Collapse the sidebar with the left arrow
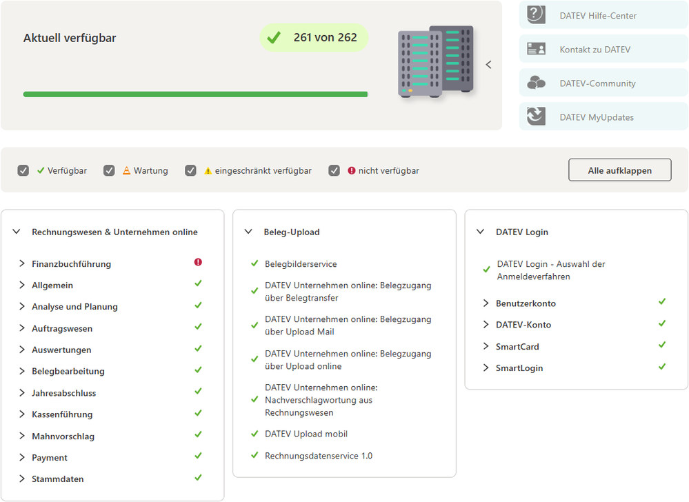 pos(488,65)
